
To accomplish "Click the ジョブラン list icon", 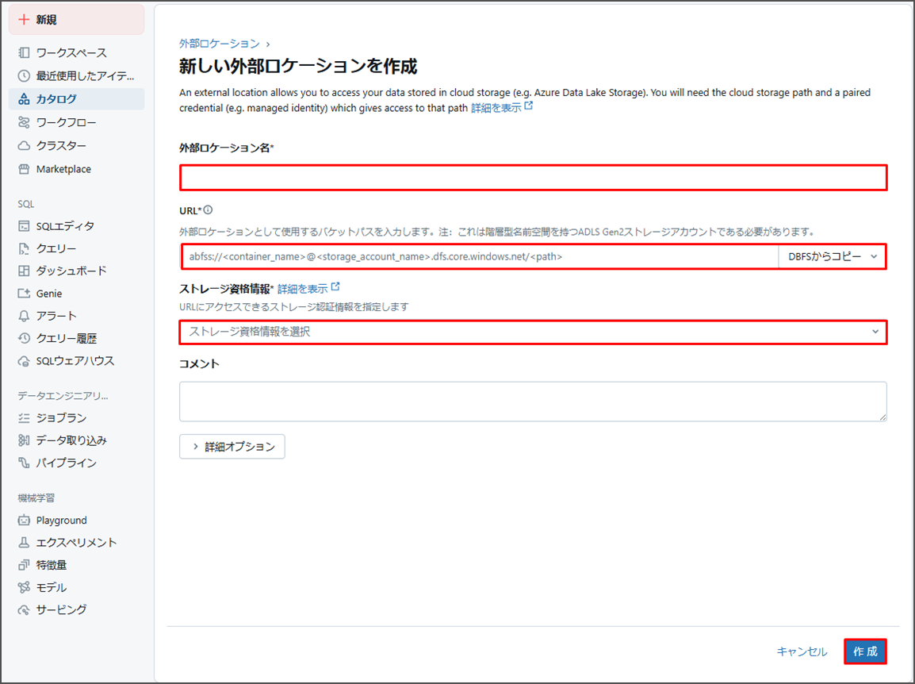I will (24, 417).
